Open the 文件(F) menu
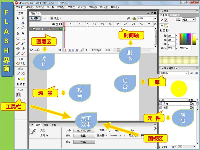 point(19,7)
